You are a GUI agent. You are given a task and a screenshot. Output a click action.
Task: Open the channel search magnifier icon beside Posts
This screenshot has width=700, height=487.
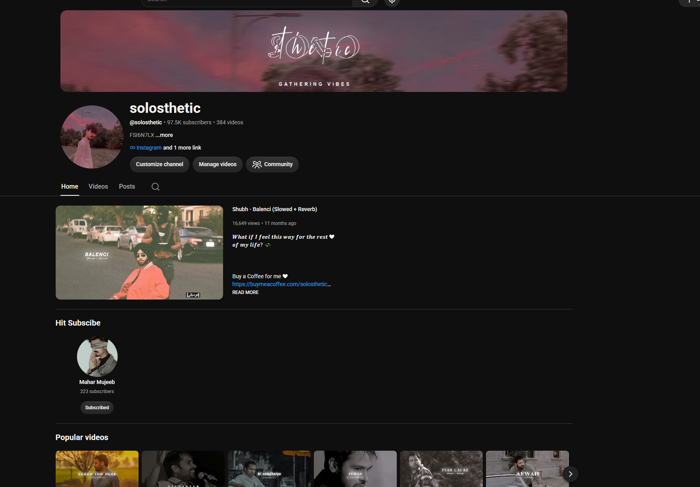(x=156, y=187)
